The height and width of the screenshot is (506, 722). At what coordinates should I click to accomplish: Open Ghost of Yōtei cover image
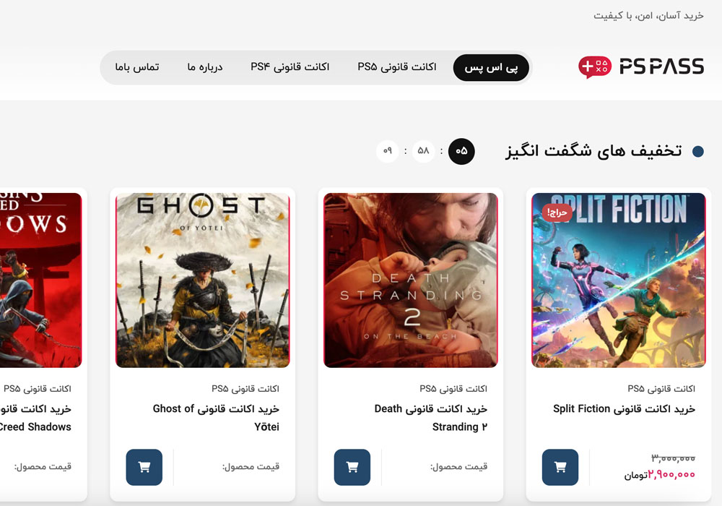coord(203,280)
